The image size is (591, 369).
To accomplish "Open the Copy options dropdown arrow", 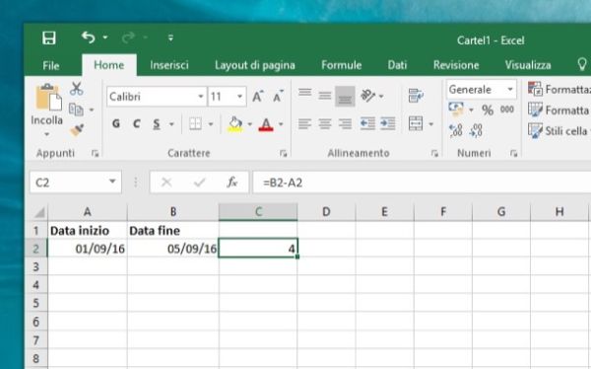I will [92, 110].
